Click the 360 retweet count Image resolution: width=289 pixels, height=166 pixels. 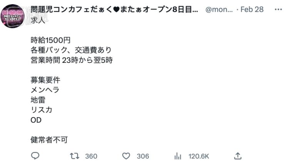[91, 156]
